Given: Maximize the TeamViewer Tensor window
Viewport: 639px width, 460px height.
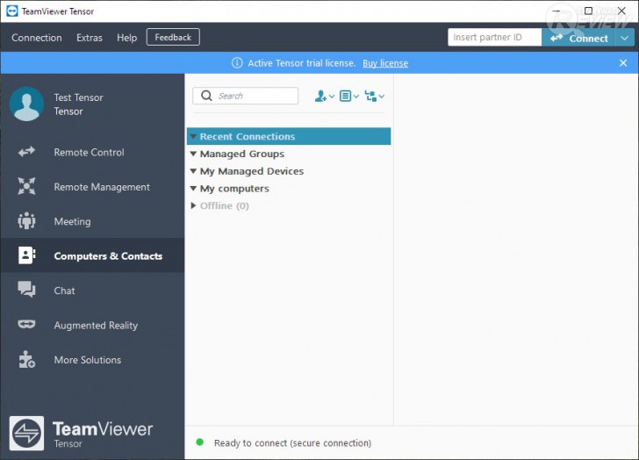Looking at the screenshot, I should click(x=588, y=11).
